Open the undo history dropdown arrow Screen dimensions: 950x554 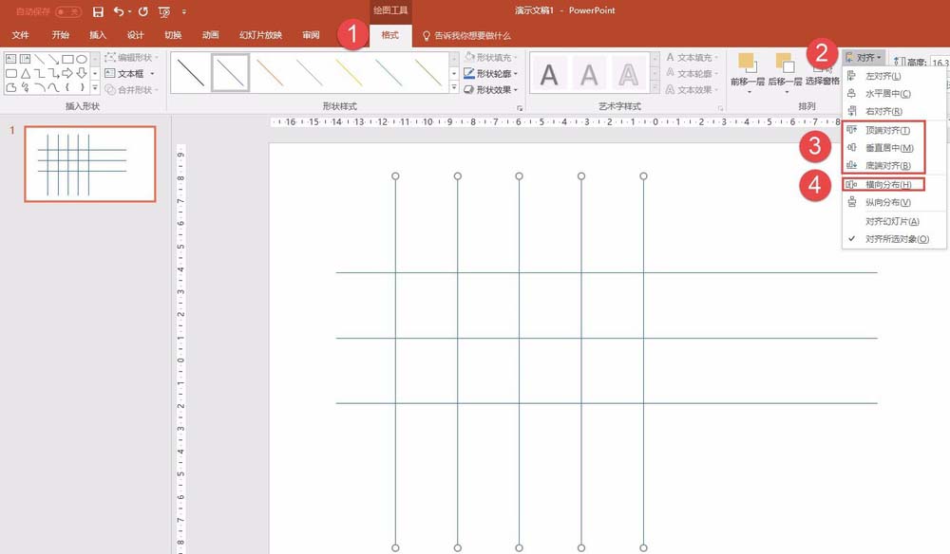pos(129,11)
